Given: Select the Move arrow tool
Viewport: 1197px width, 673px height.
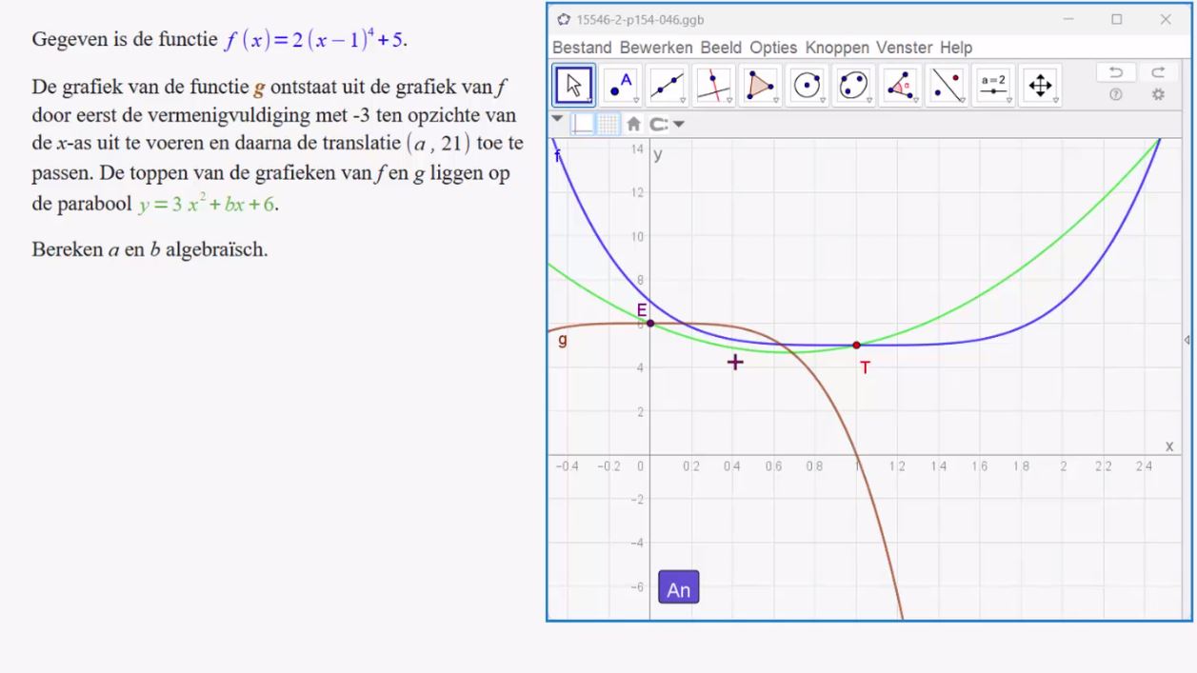Looking at the screenshot, I should [573, 86].
